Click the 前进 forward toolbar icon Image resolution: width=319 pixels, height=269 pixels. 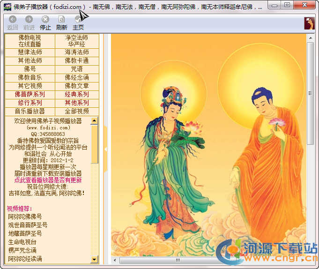[29, 20]
